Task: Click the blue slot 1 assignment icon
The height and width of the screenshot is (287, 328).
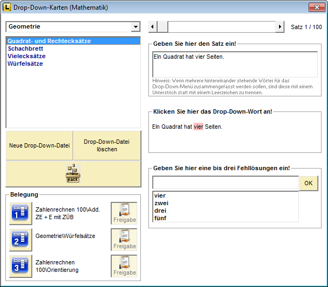Action: (20, 213)
